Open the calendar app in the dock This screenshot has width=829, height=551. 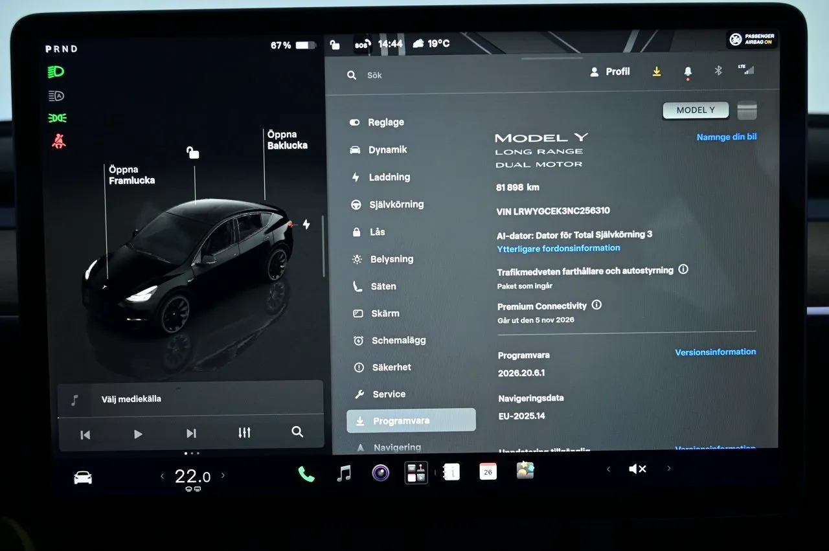point(488,471)
